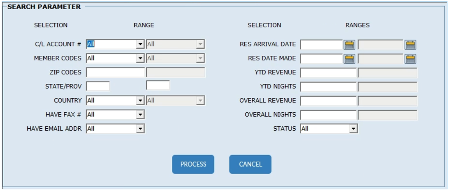Open the HAVE FAX # dropdown
The height and width of the screenshot is (191, 450).
point(140,115)
